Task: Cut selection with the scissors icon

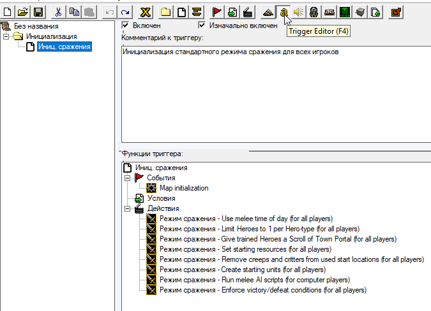Action: pyautogui.click(x=59, y=12)
